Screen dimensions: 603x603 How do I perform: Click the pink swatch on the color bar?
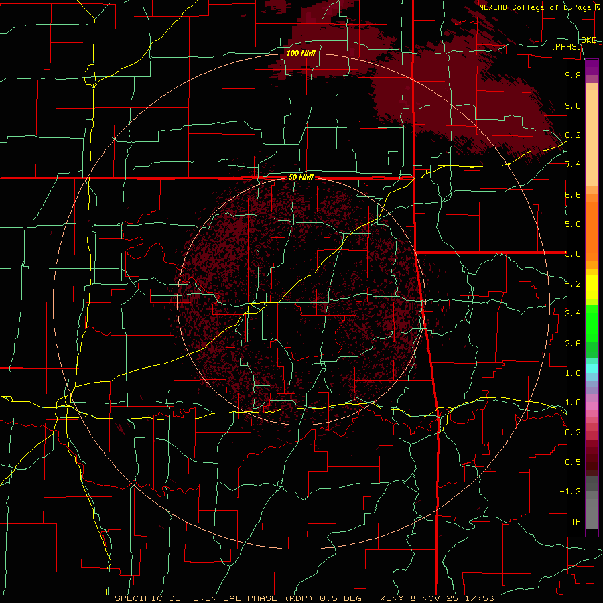pyautogui.click(x=592, y=406)
